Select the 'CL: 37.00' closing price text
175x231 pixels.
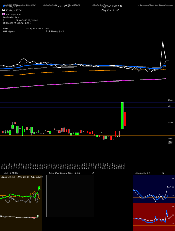coord(64,6)
